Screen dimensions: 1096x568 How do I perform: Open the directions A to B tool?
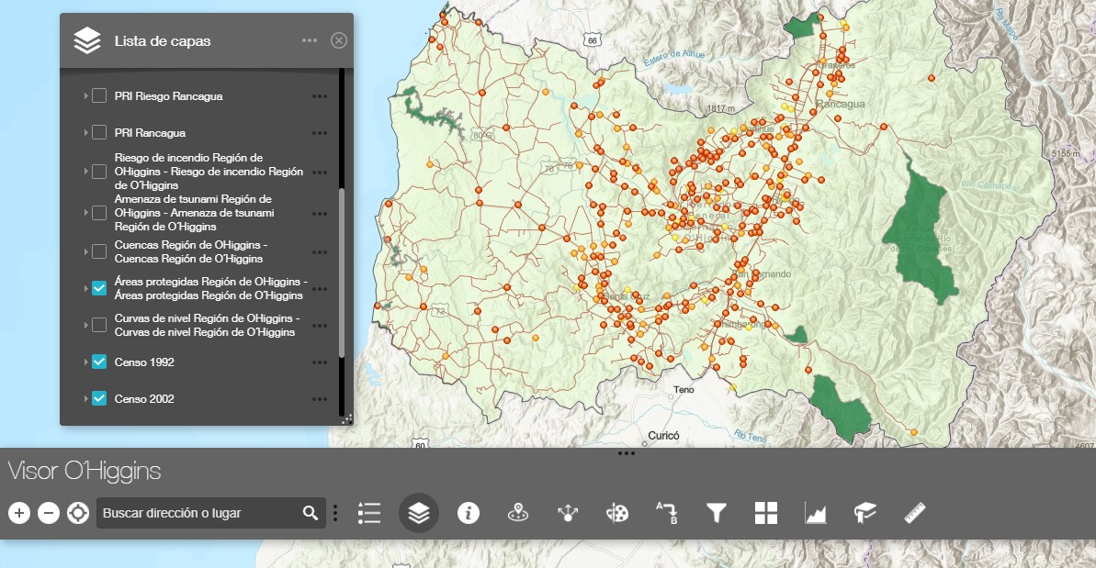click(666, 513)
